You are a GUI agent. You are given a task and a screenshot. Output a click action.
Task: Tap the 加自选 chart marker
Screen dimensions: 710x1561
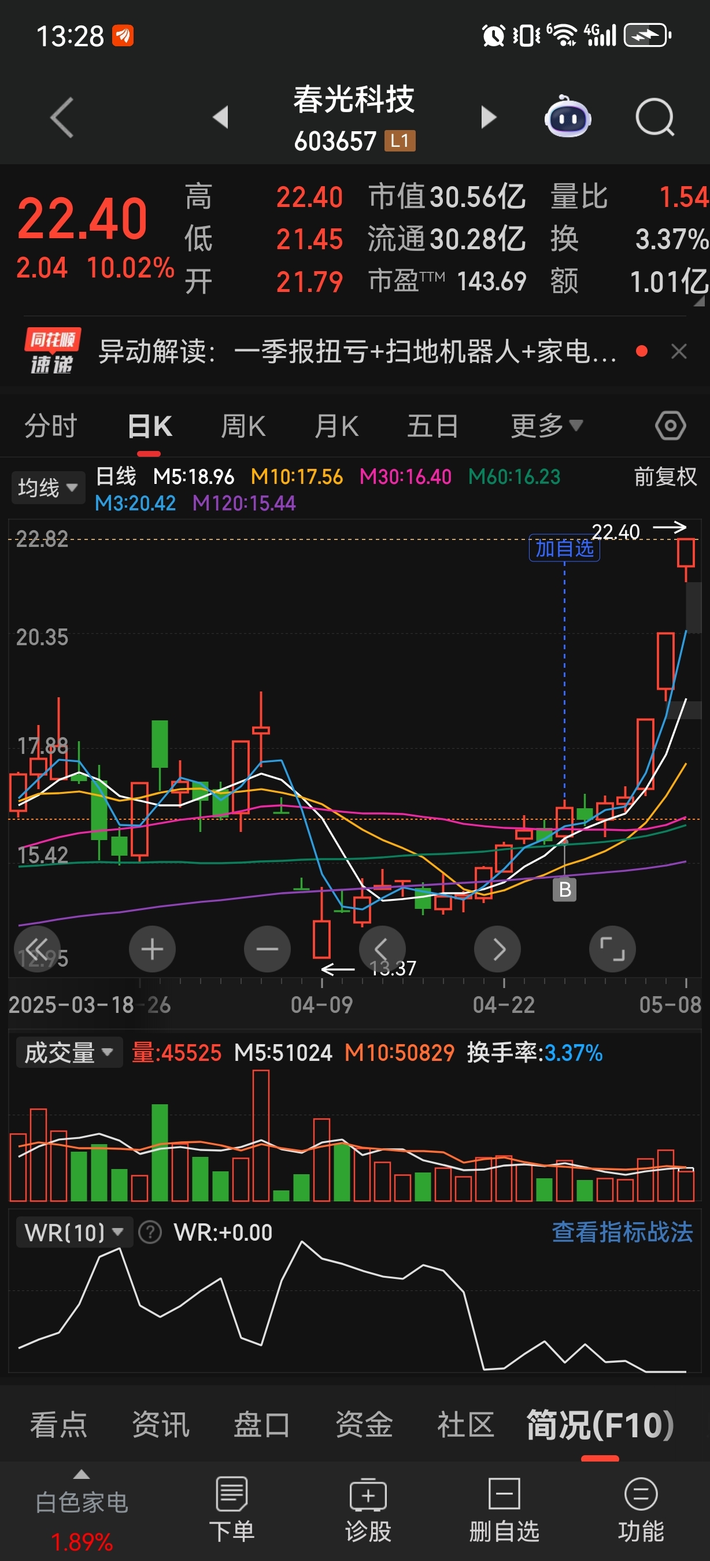pyautogui.click(x=564, y=549)
